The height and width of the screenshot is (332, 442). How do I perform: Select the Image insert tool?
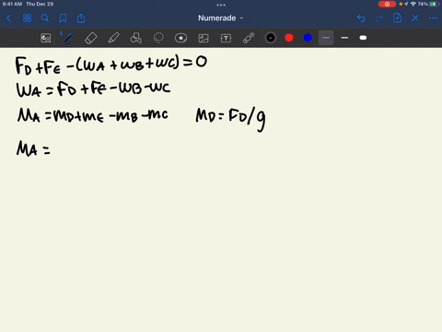204,38
